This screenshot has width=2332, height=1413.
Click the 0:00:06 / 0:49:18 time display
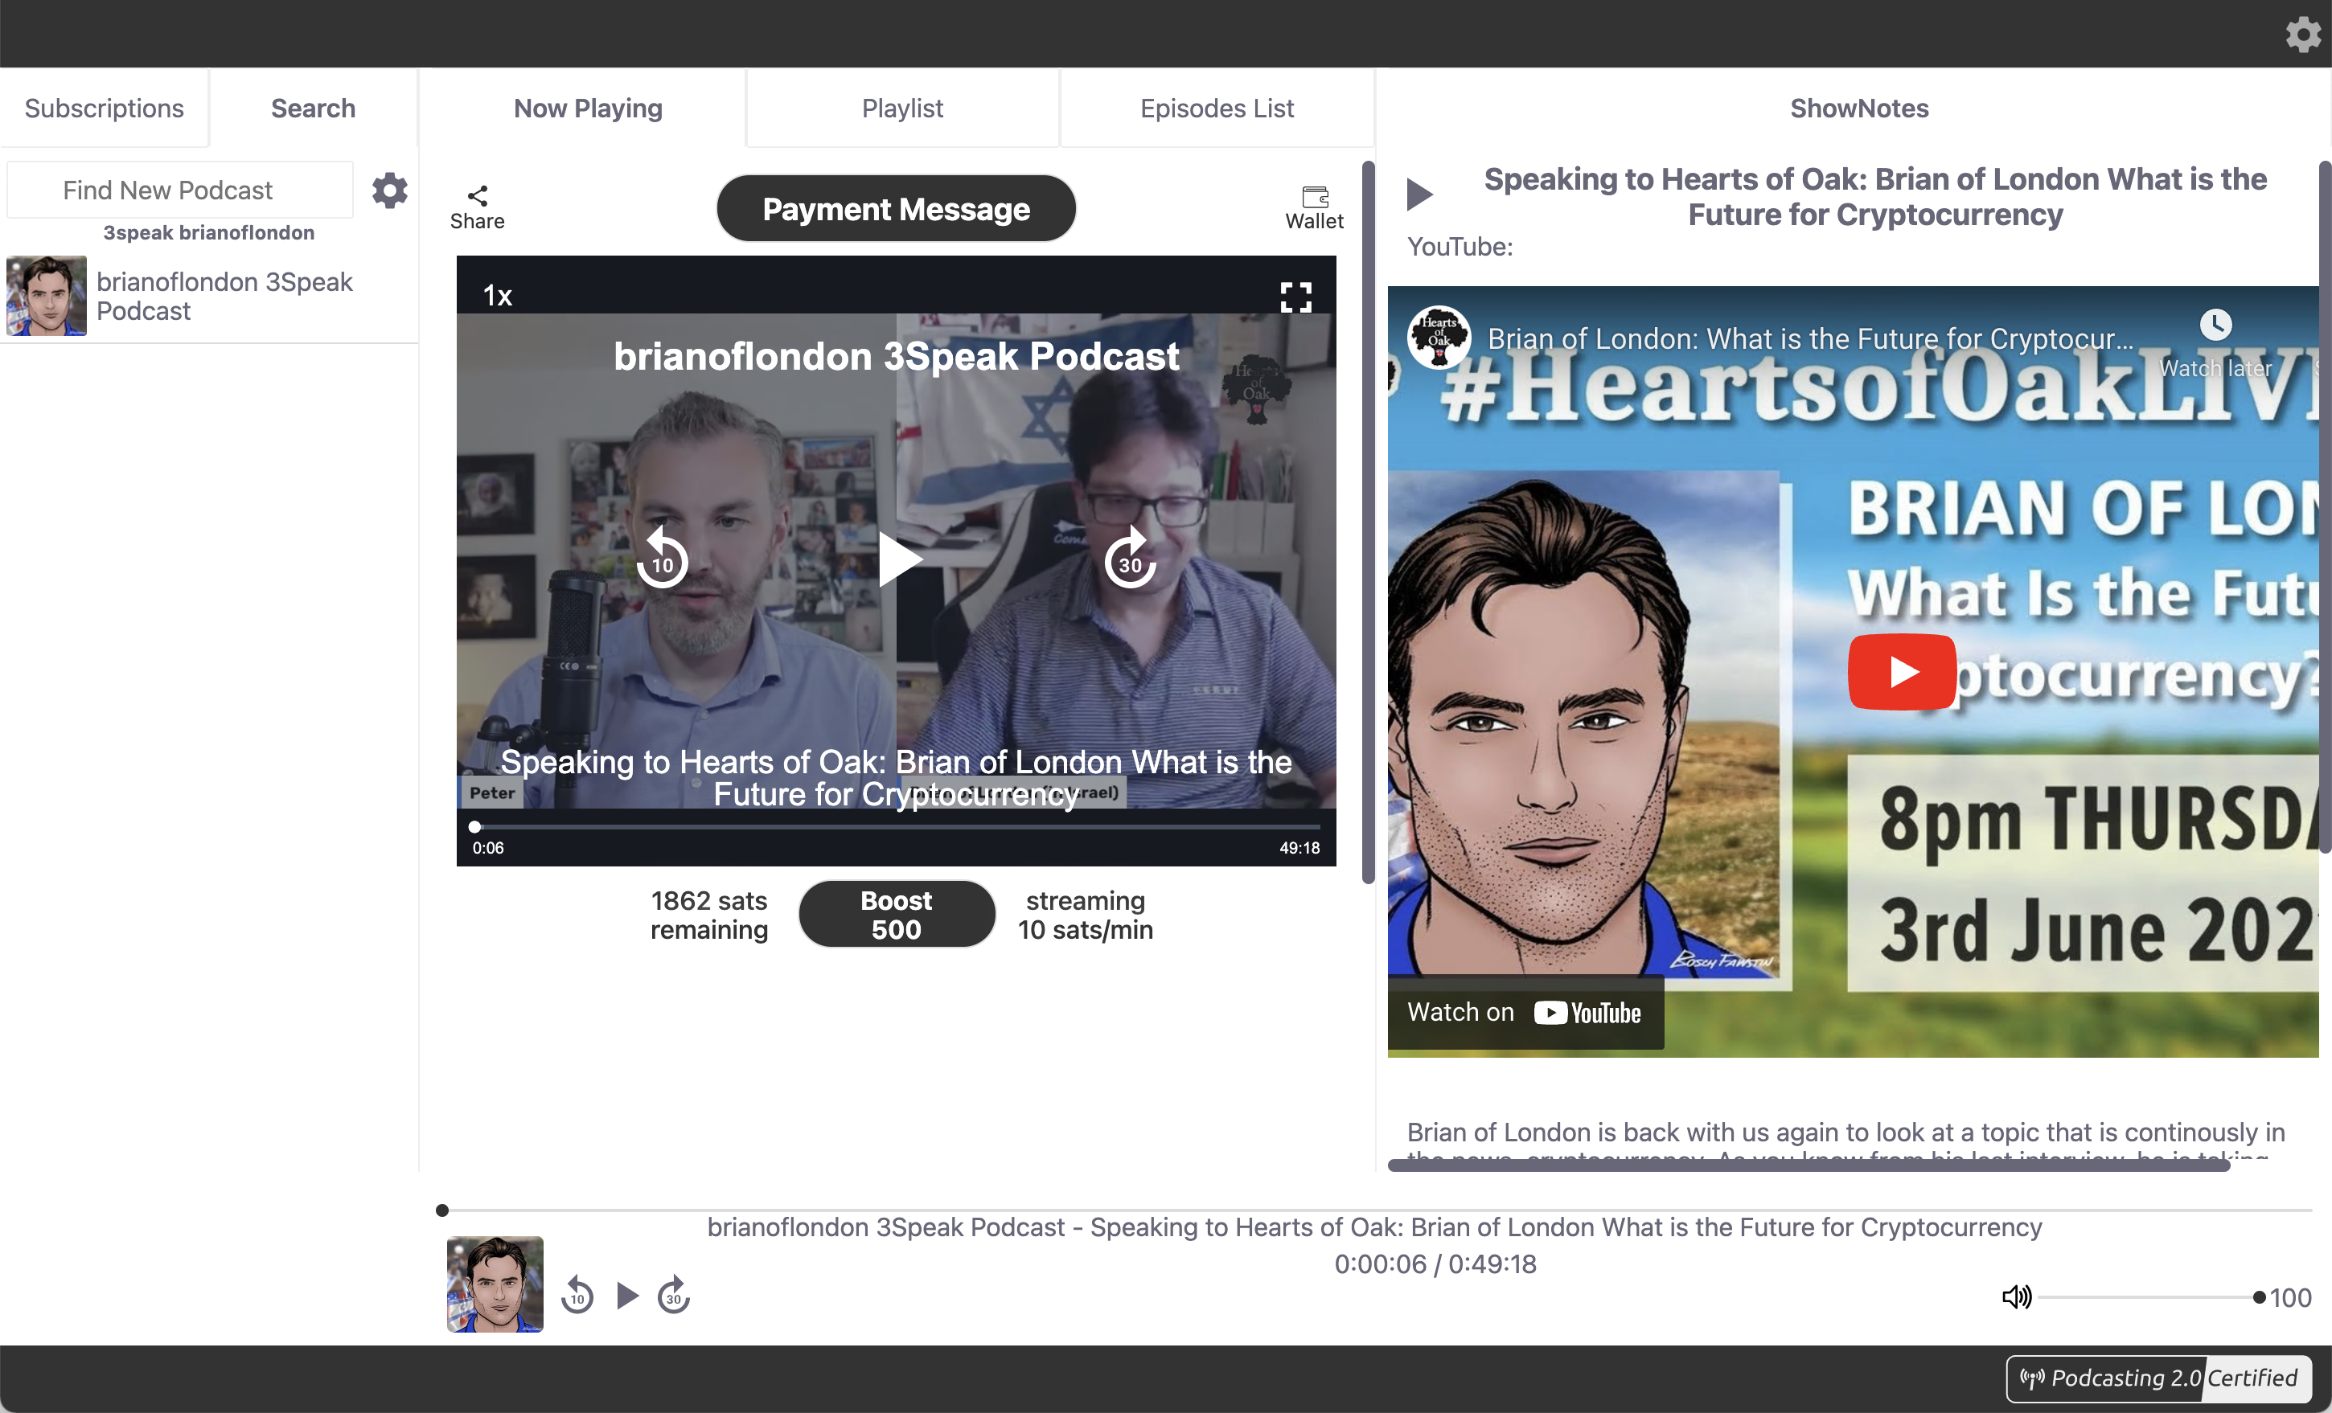pos(1435,1264)
